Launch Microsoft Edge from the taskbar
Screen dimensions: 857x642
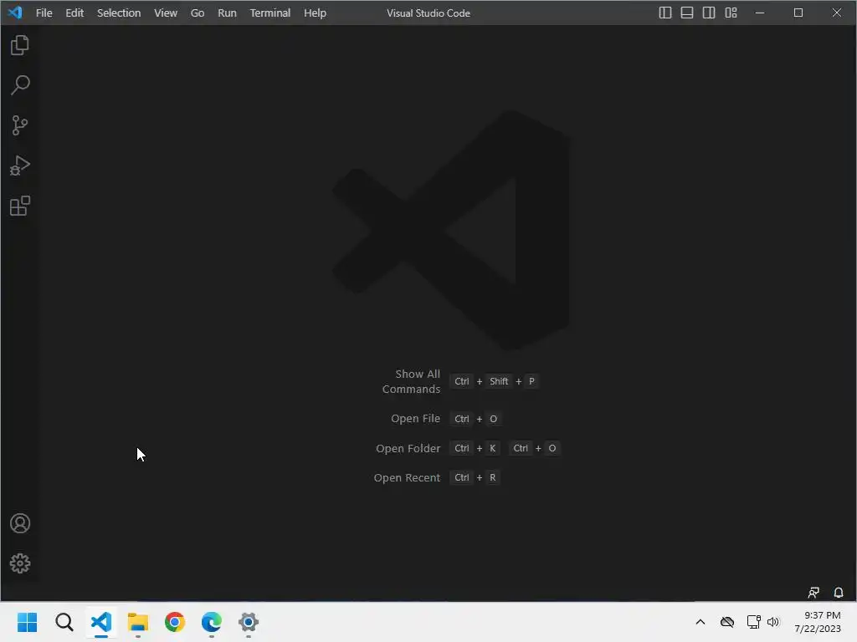coord(212,622)
